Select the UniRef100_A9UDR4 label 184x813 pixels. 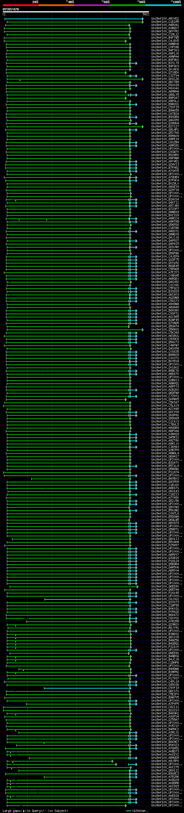pos(165,428)
